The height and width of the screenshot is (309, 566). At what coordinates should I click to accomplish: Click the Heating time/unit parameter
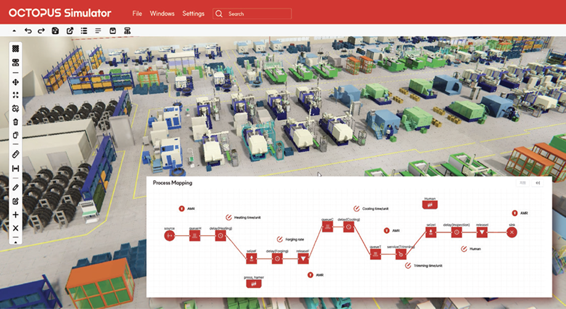(244, 217)
